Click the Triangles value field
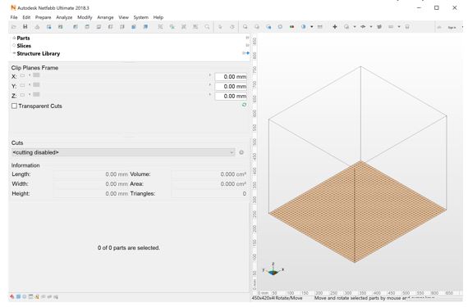Viewport: 468px width, 307px height. (209, 194)
